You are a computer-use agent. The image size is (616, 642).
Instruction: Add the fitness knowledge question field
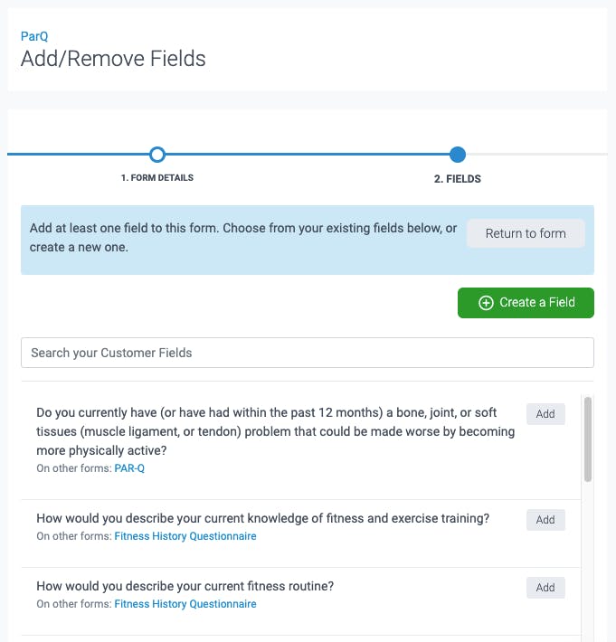[545, 520]
